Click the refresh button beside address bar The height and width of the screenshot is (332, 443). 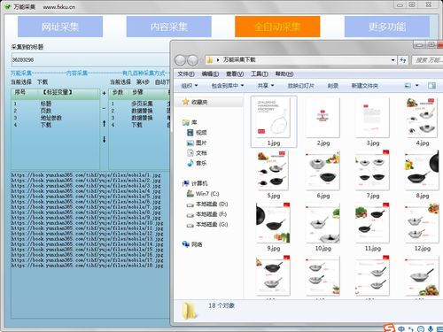click(403, 60)
